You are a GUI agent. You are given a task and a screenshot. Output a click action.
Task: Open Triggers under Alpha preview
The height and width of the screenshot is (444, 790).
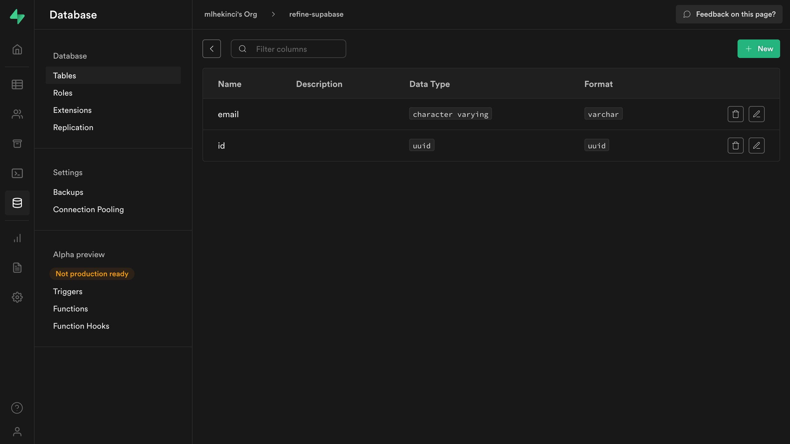pos(68,291)
